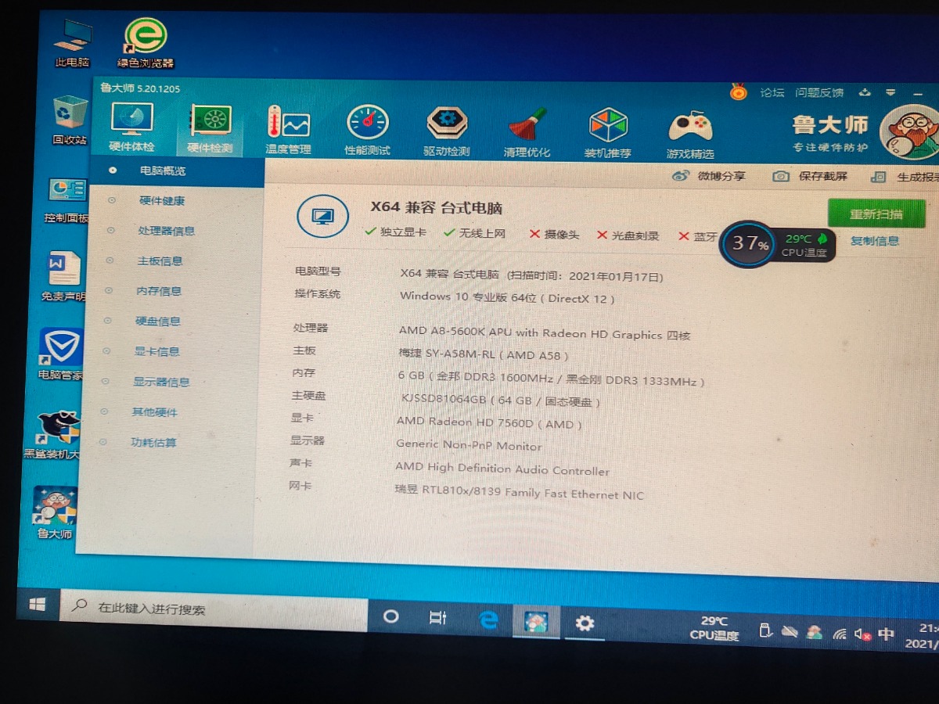The width and height of the screenshot is (939, 704).
Task: Open the 驱动检测 driver detection tool
Action: pos(447,131)
